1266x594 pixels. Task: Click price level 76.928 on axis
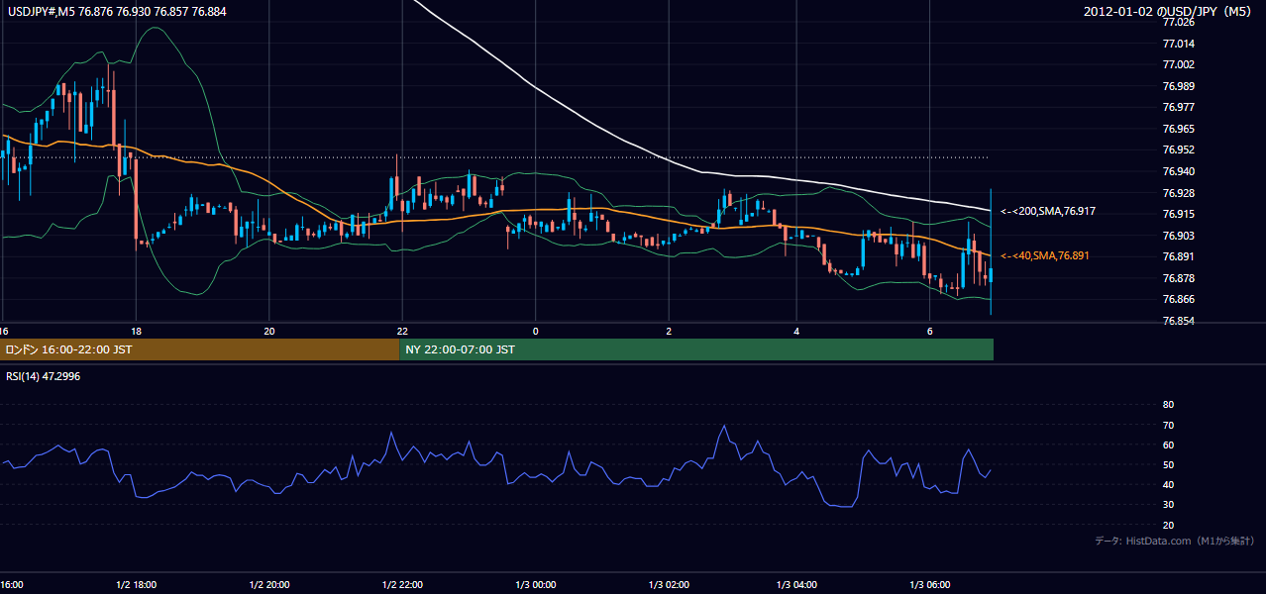1179,193
